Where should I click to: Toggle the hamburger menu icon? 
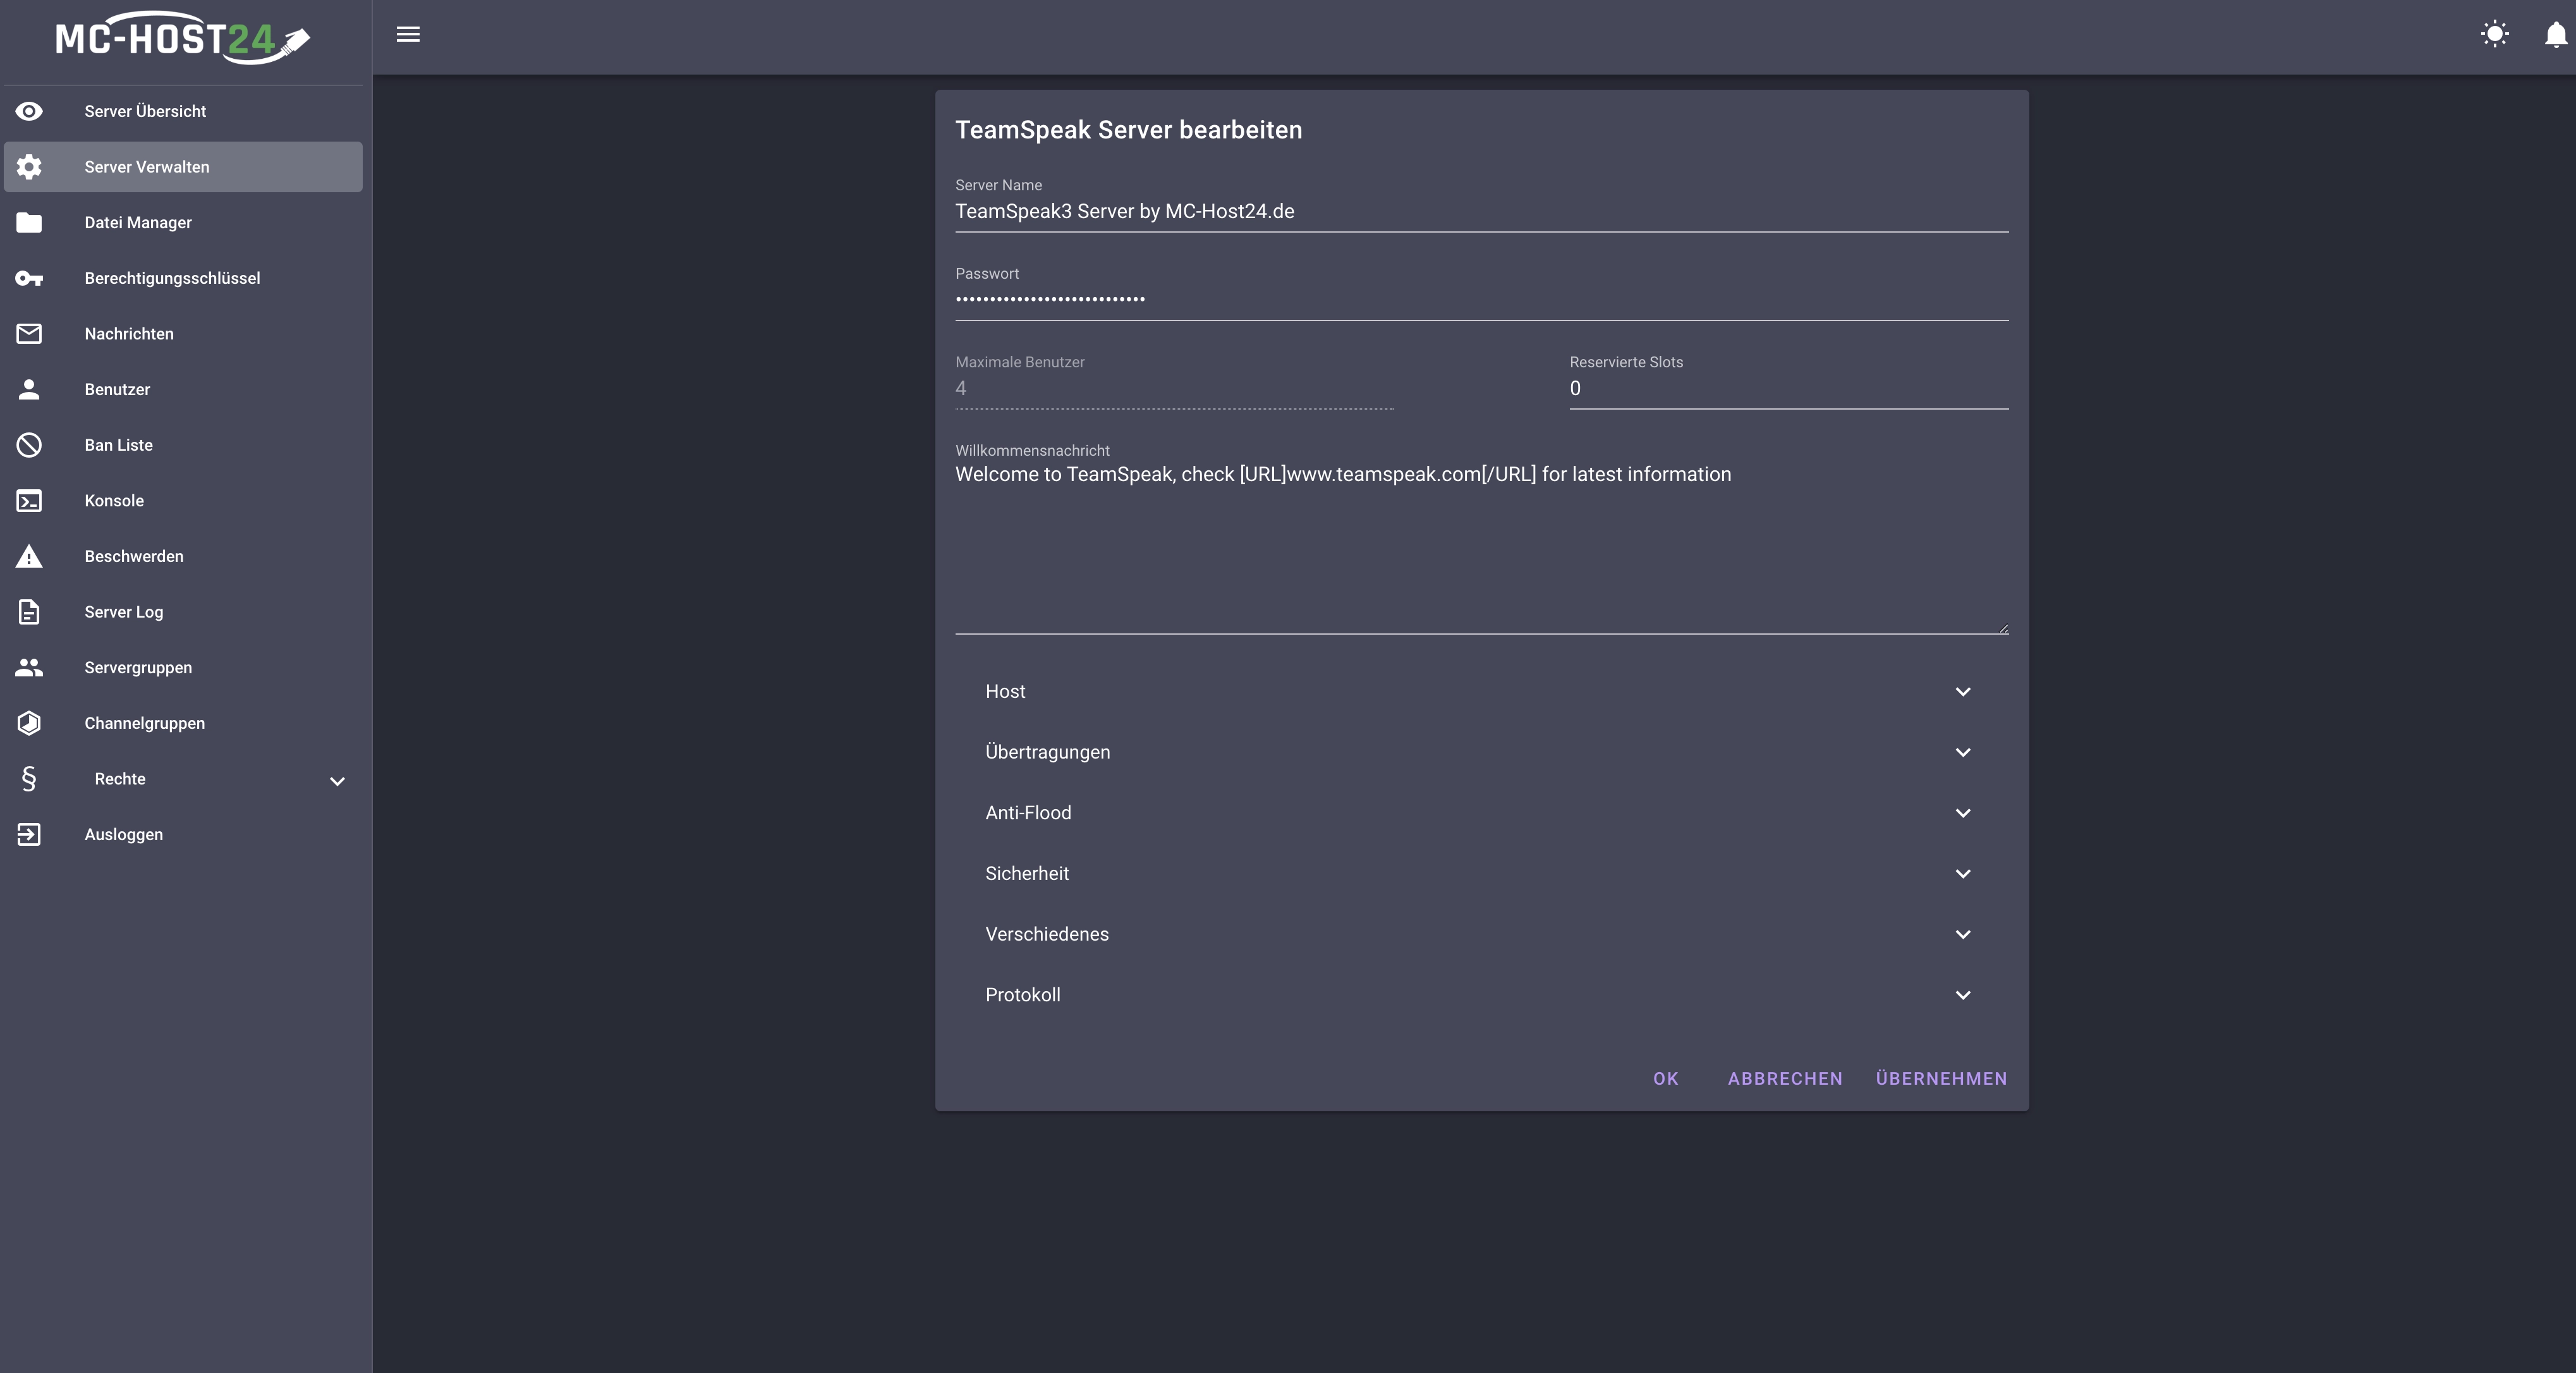(x=408, y=35)
